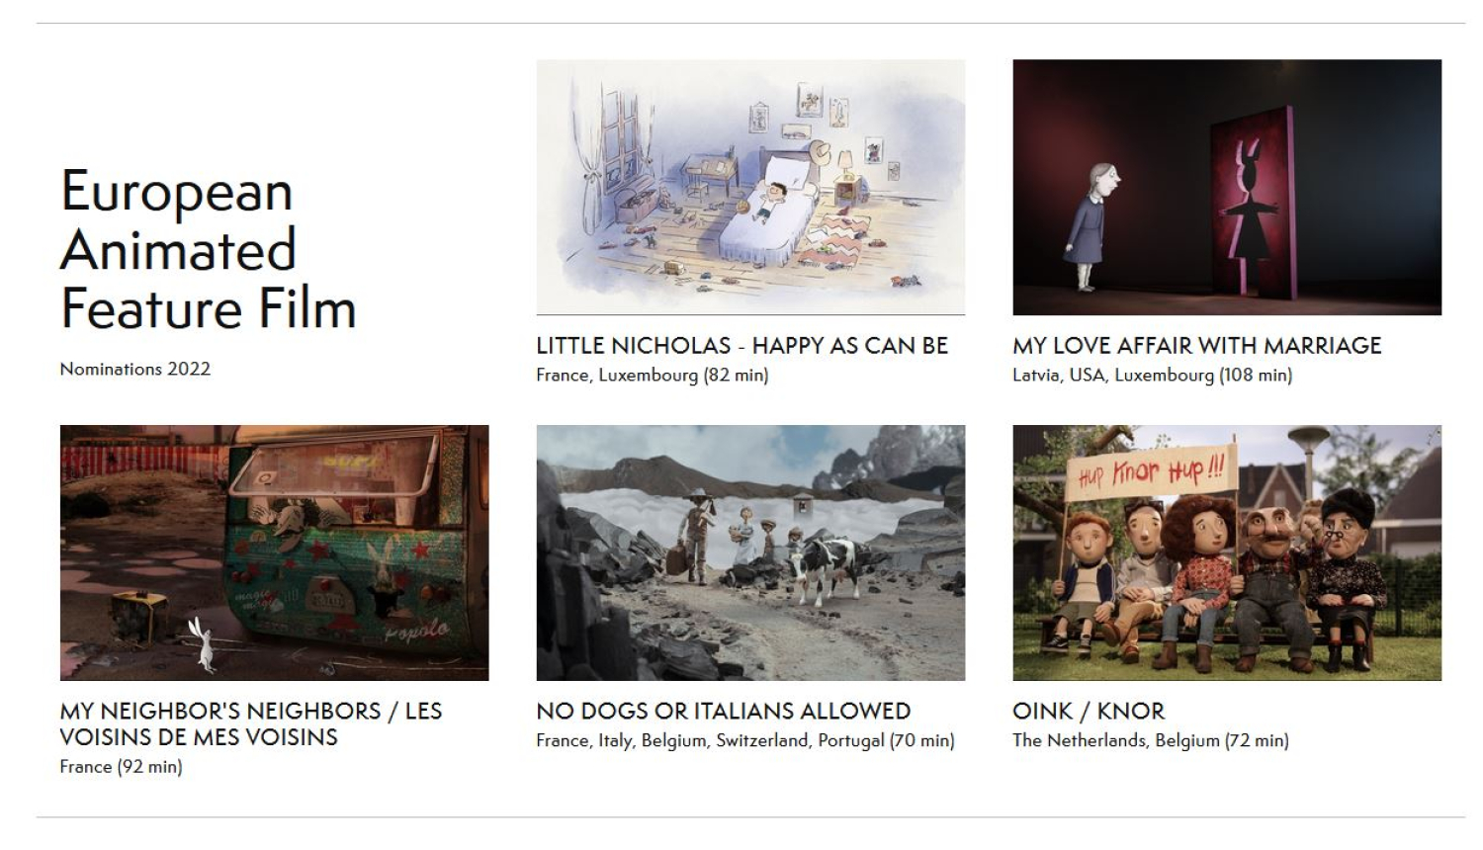This screenshot has height=850, width=1483.
Task: Click The Netherlands, Belgium (72 min) text
Action: click(x=1151, y=741)
